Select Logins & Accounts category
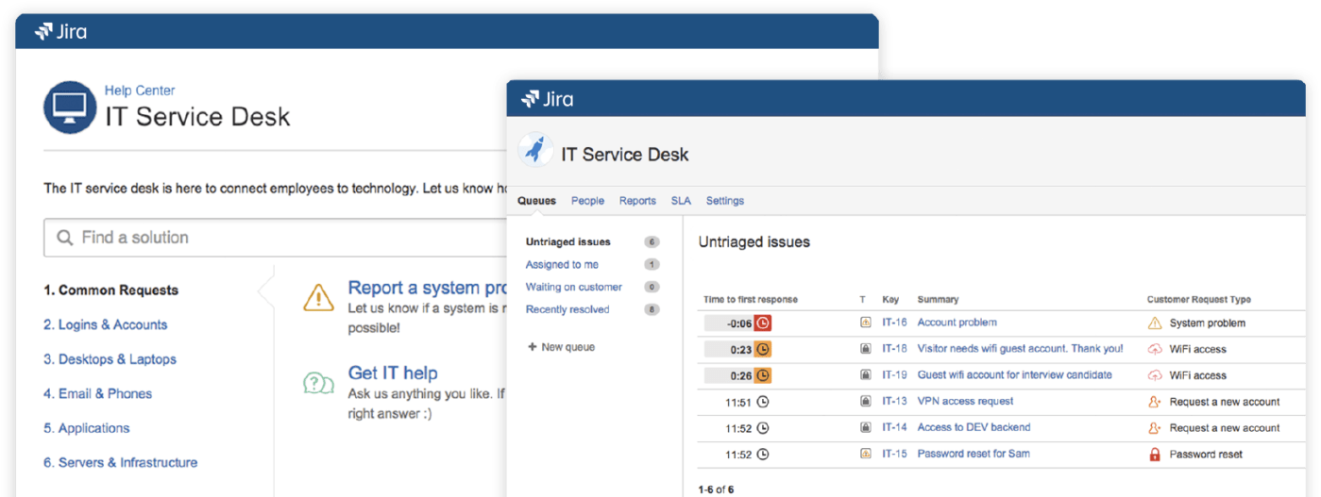This screenshot has width=1321, height=497. tap(106, 324)
